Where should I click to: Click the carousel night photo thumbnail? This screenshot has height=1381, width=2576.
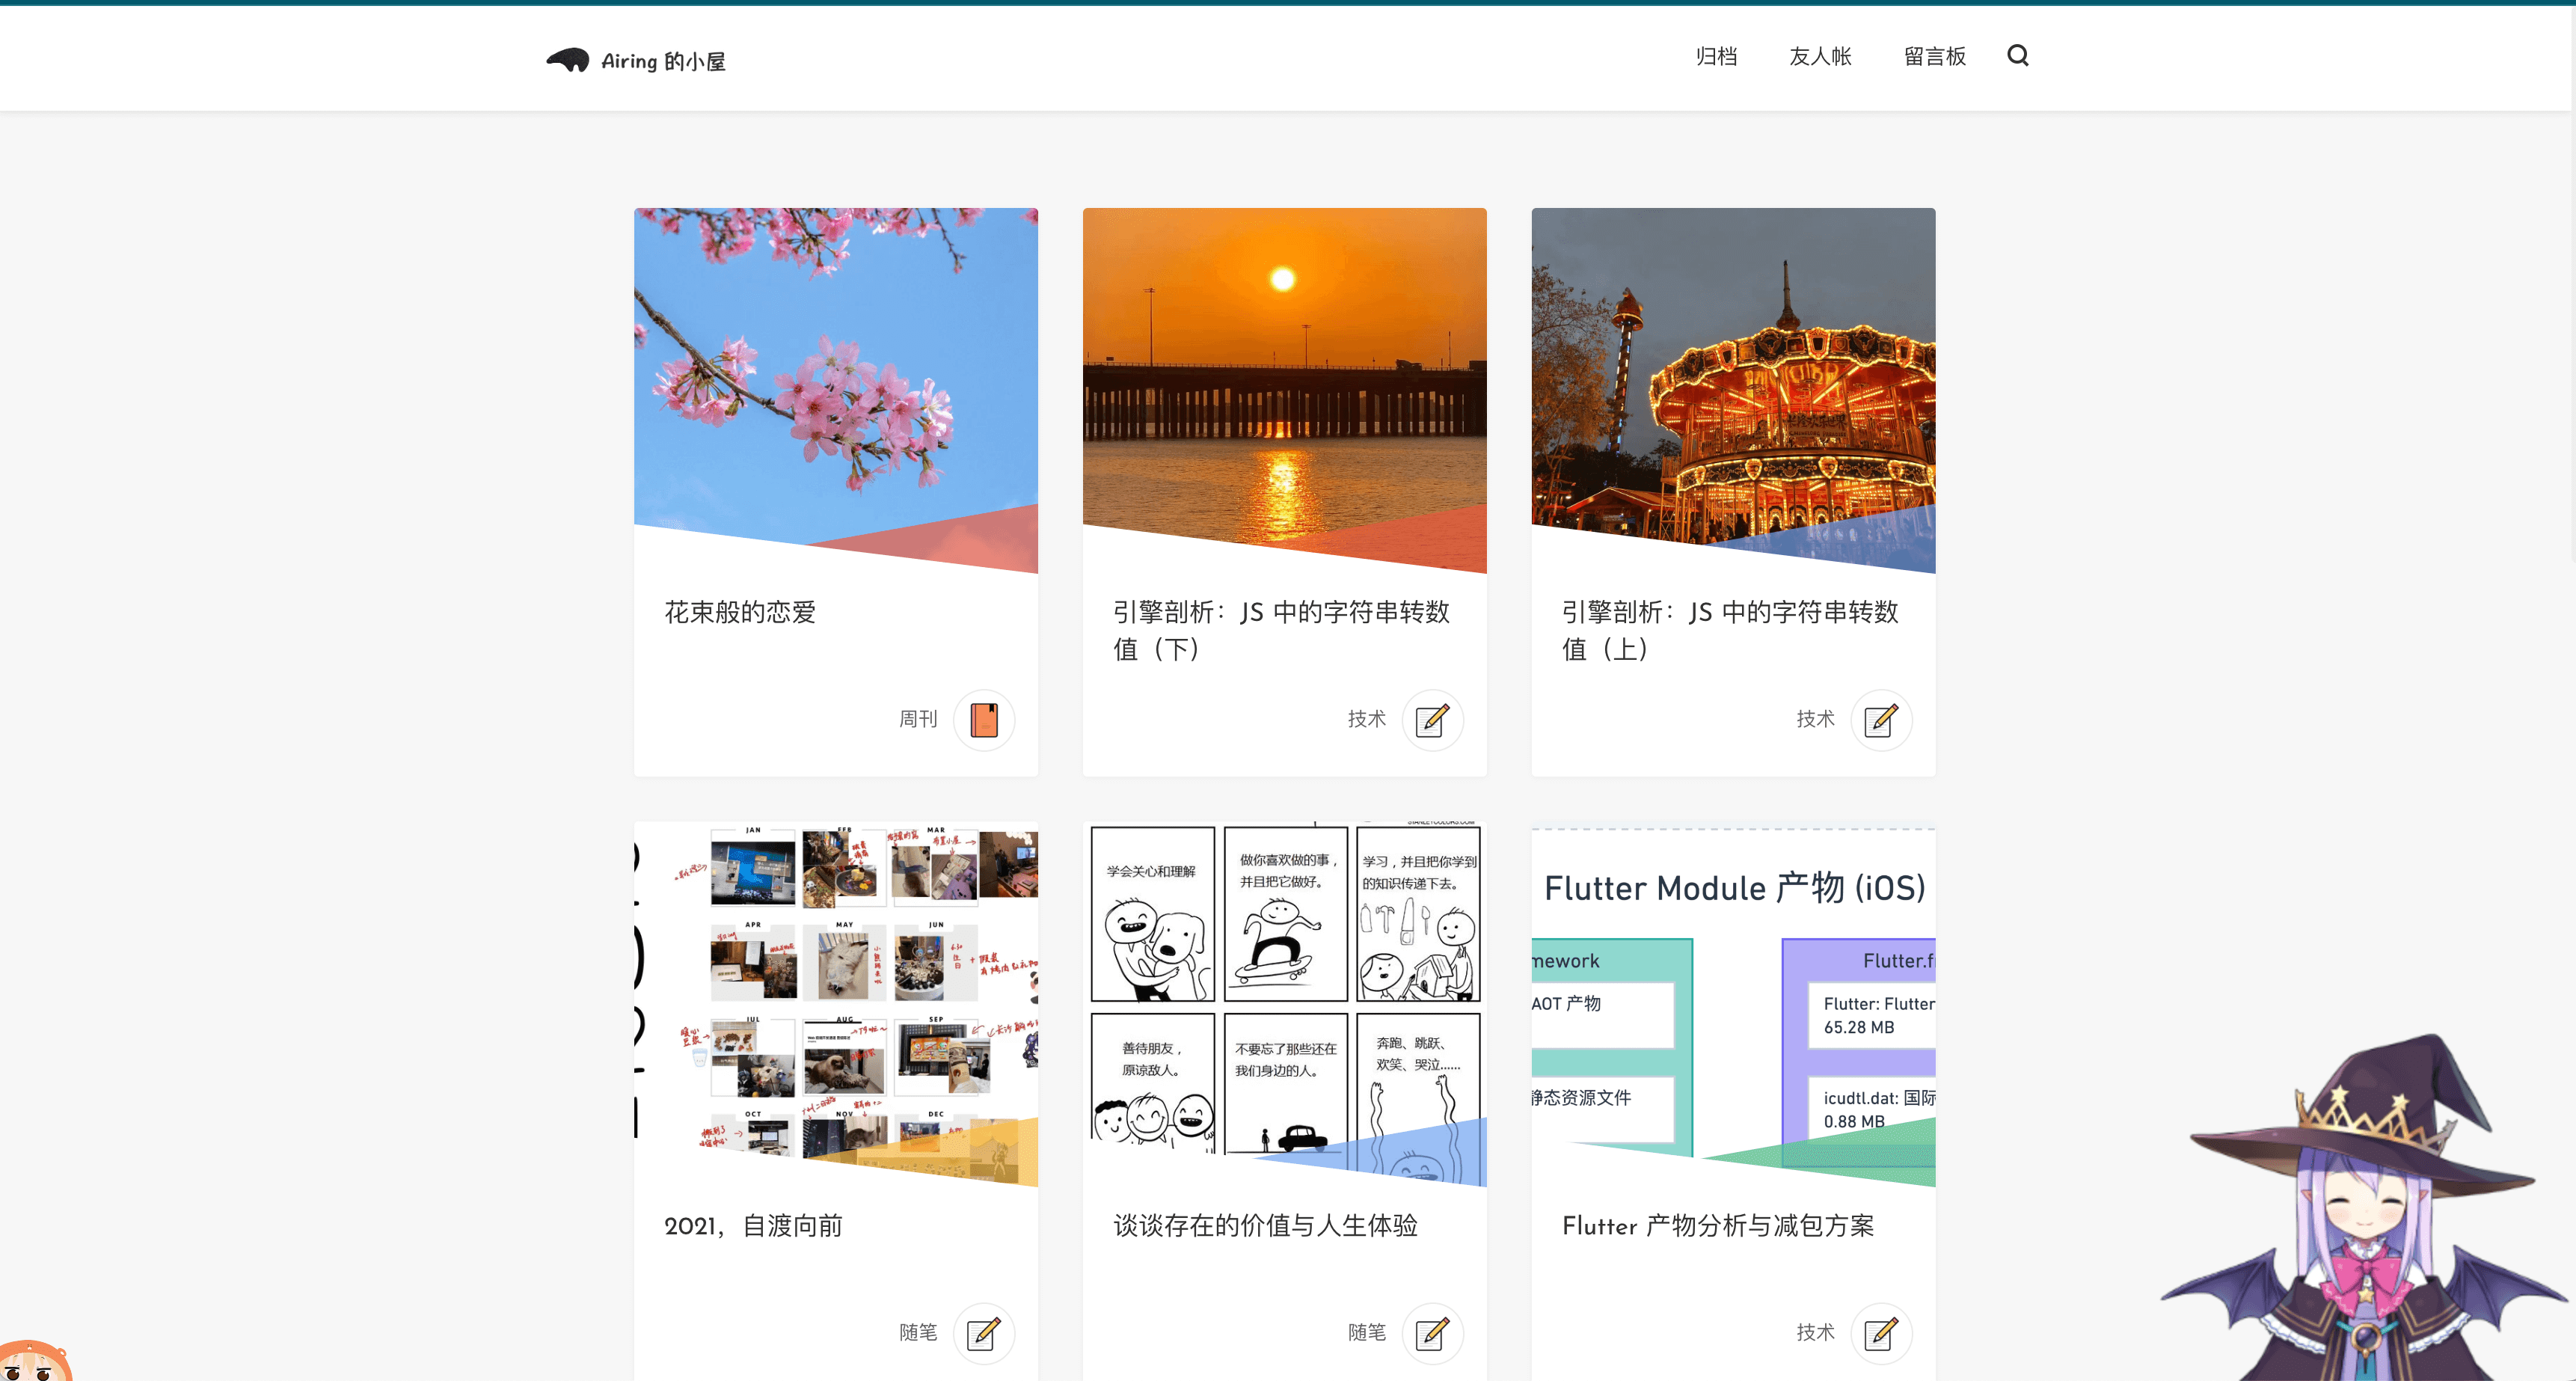[x=1732, y=380]
